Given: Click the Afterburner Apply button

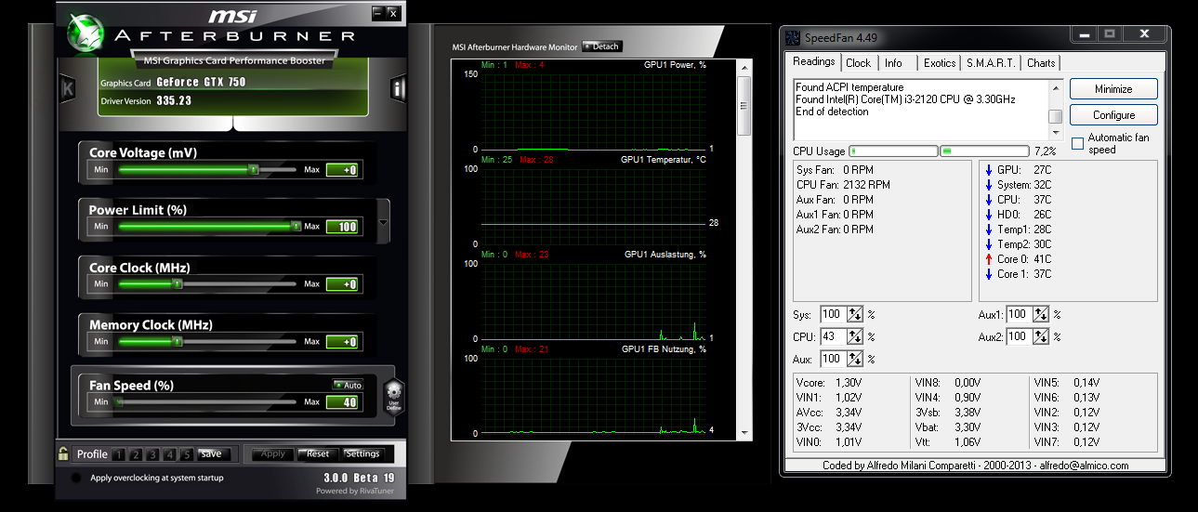Looking at the screenshot, I should (x=273, y=454).
